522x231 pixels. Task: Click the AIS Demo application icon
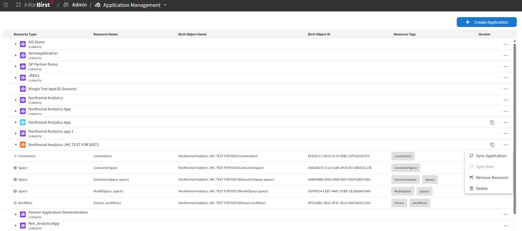[23, 44]
